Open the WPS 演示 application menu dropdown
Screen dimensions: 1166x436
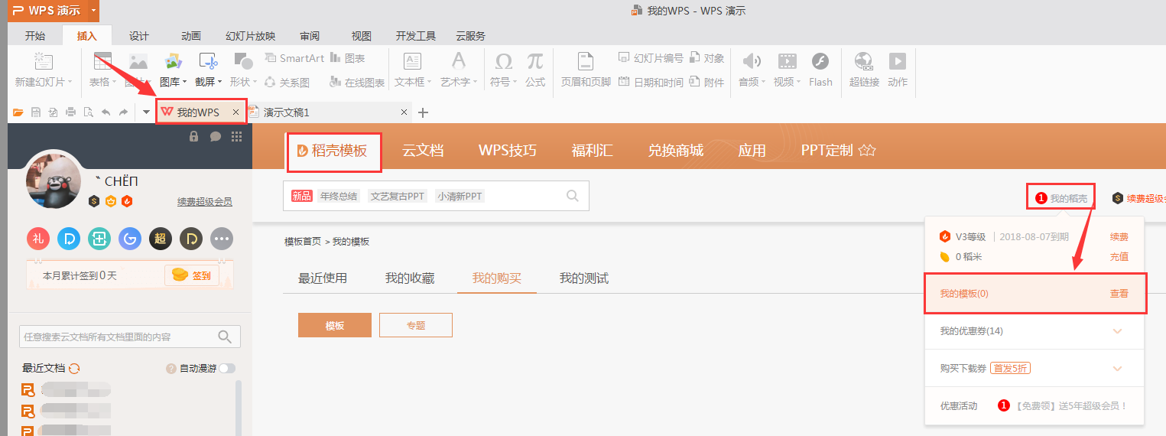pos(93,11)
